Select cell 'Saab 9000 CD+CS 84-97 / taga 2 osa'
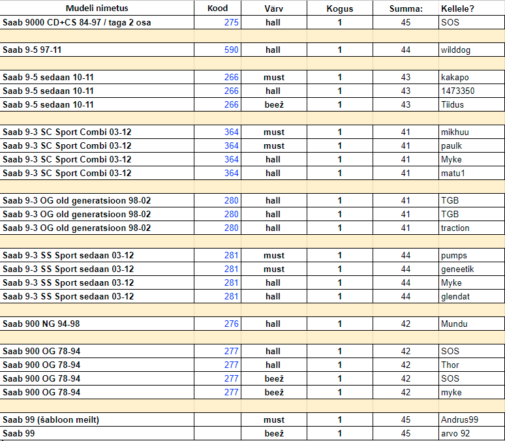This screenshot has height=441, width=505. [x=97, y=23]
